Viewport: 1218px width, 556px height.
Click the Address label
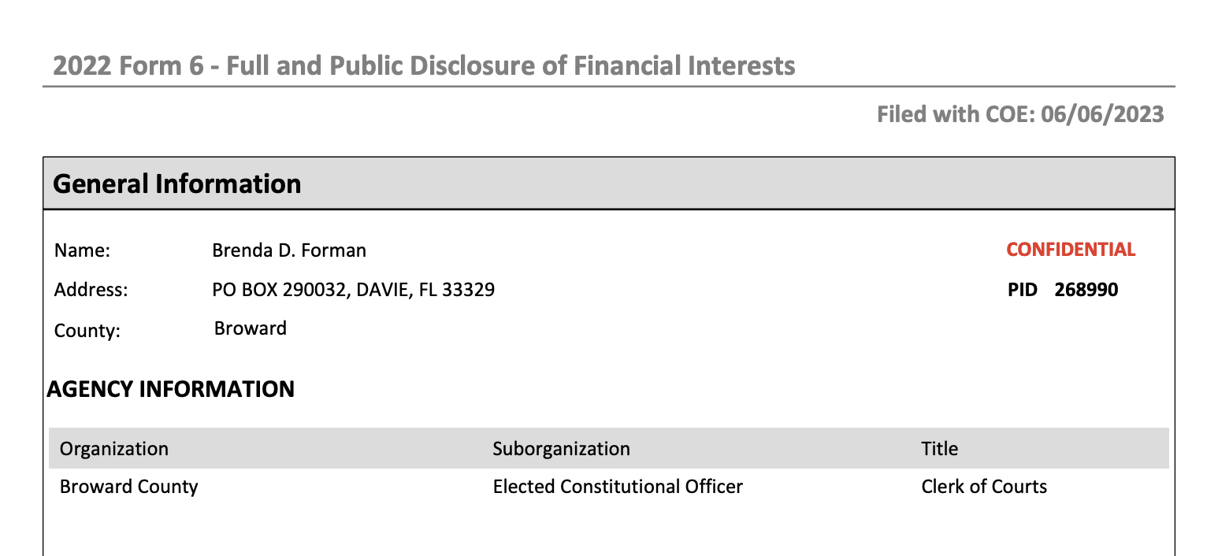click(91, 290)
